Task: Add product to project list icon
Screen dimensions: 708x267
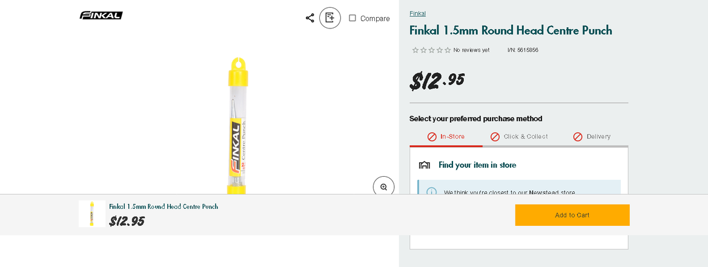Action: pos(329,18)
